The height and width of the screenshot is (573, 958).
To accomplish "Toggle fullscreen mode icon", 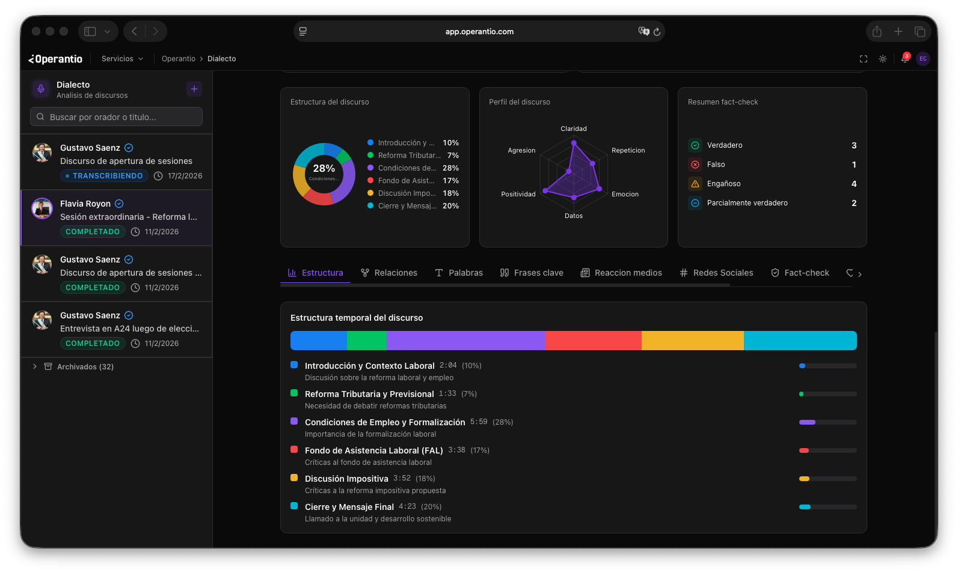I will [864, 59].
